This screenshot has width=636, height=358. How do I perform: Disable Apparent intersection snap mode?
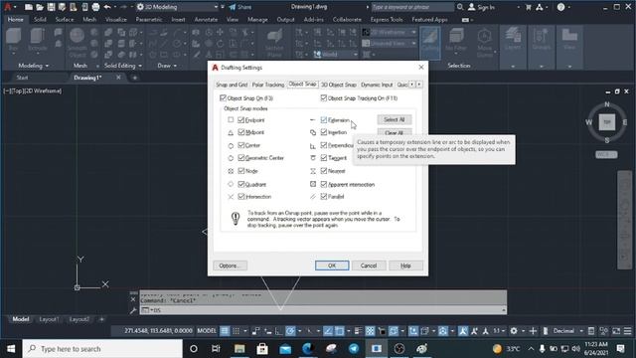point(324,184)
